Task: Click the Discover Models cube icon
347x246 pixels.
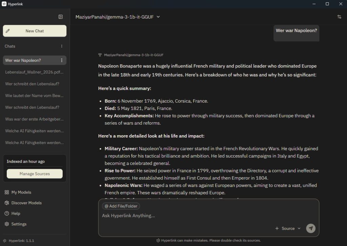Action: pos(7,203)
